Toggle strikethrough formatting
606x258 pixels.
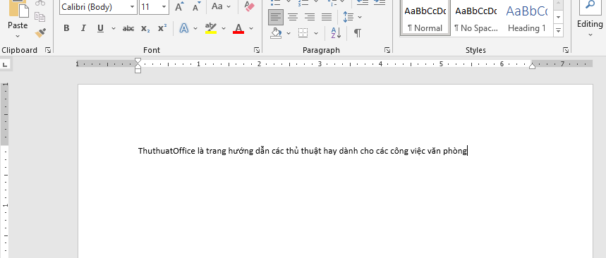pos(128,28)
